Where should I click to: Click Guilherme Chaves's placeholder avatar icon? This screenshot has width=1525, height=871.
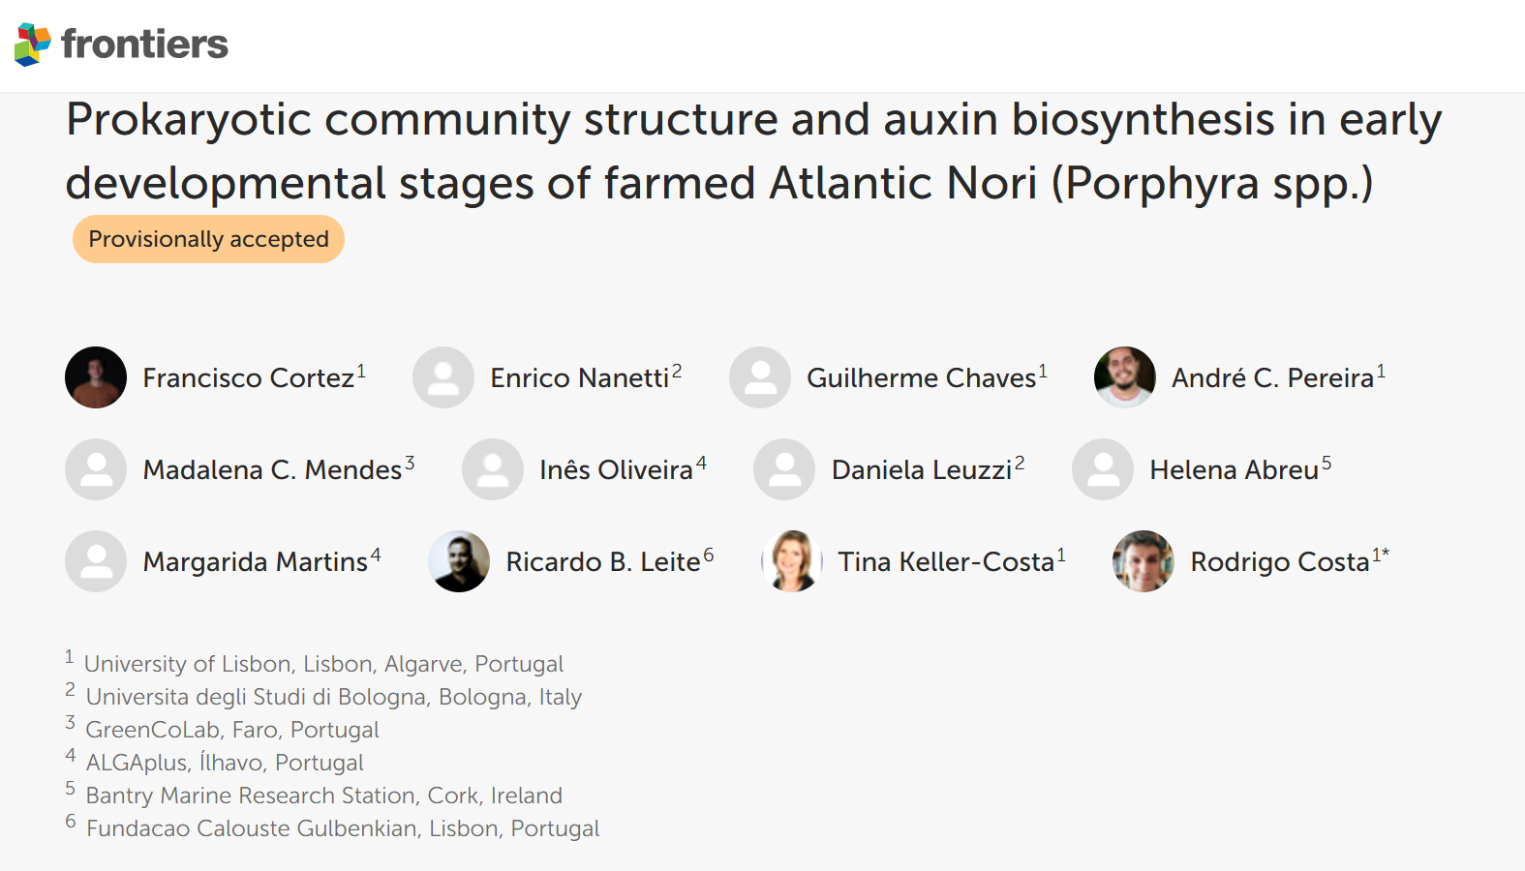760,377
